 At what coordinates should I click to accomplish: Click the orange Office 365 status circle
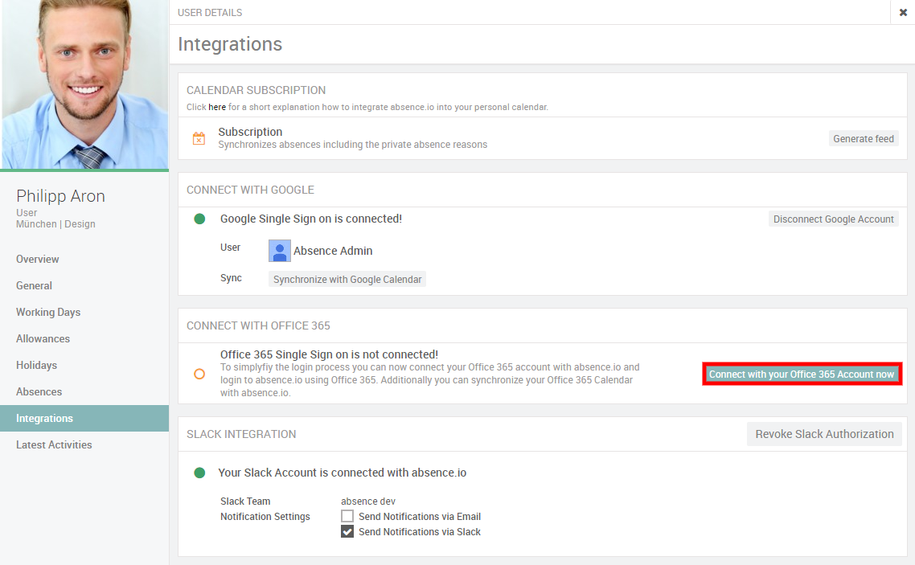tap(199, 374)
